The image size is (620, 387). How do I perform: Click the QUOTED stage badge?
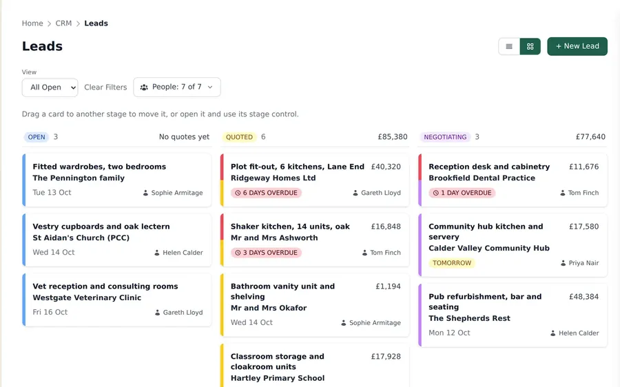click(x=239, y=137)
